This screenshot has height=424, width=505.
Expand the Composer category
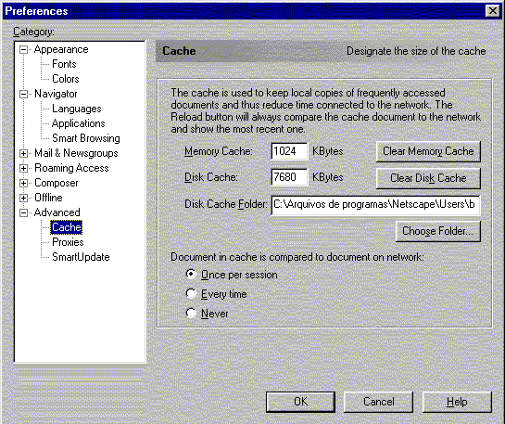23,183
